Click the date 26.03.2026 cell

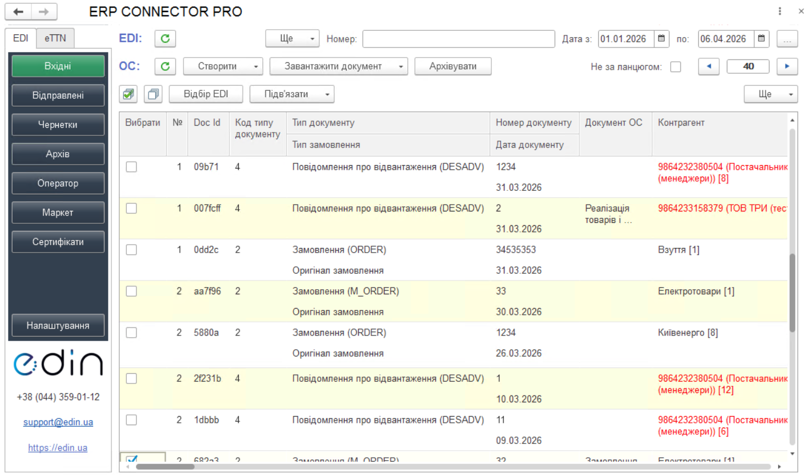coord(519,353)
